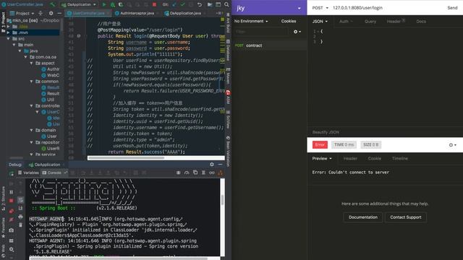Click the Git commit checkmark icon
This screenshot has height=260, width=463.
coord(182,4)
